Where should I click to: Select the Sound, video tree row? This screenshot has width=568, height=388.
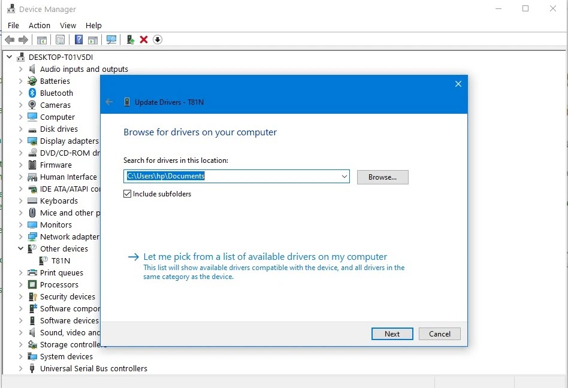[x=70, y=333]
